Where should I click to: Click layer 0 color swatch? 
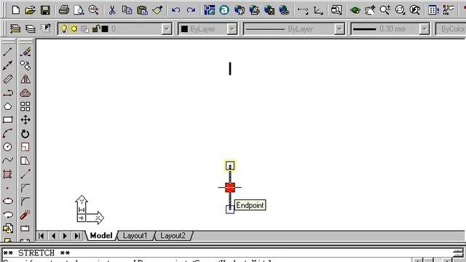click(105, 29)
